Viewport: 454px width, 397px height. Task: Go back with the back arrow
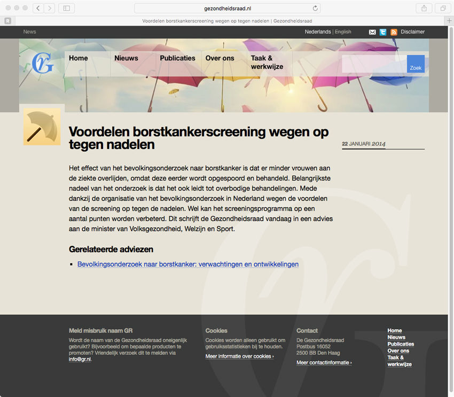coord(38,8)
